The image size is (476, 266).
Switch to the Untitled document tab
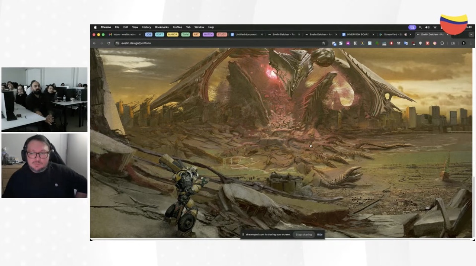[245, 35]
